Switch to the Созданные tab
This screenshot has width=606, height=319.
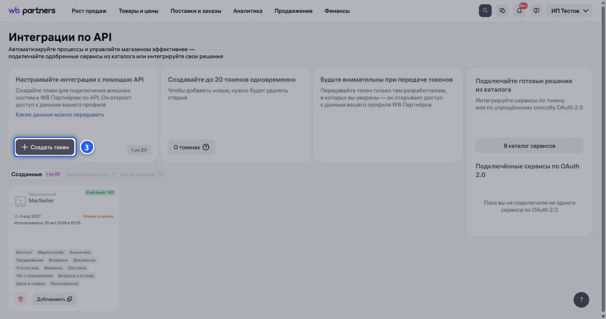pyautogui.click(x=36, y=174)
